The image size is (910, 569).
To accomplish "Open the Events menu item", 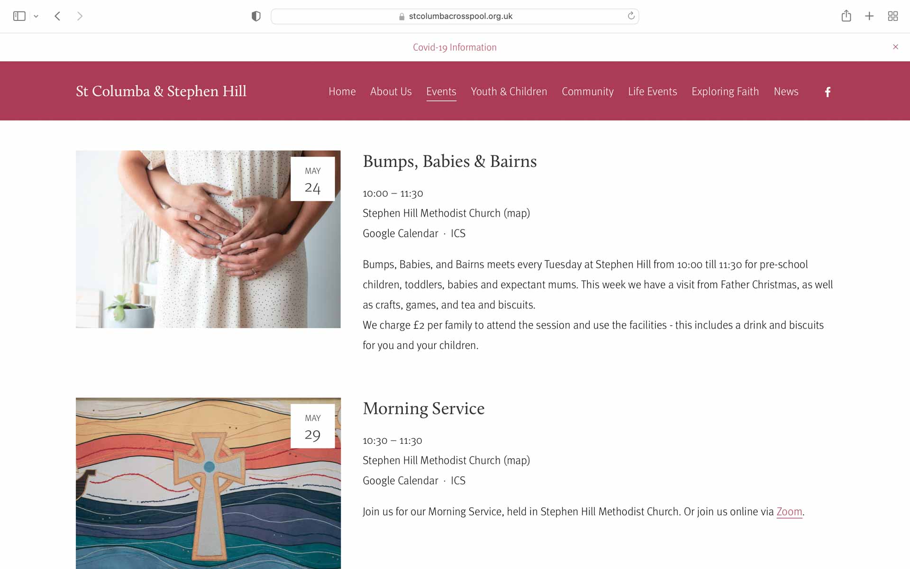I will [x=442, y=91].
